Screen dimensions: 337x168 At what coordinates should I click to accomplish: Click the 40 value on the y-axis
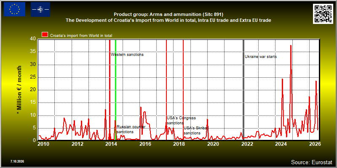33,39
